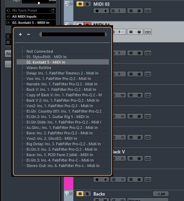184x201 pixels.
Task: Select Delay: Ins. 1. FabFilter Timeless 2
Action: [63, 73]
